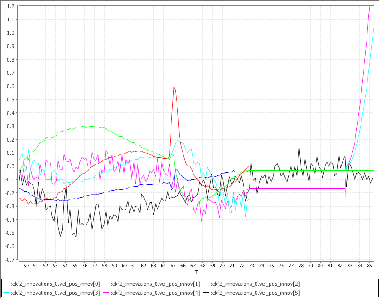Select the magenta vel_pos_innov[4] legend line sample
Image resolution: width=379 pixels, height=299 pixels.
tap(106, 293)
